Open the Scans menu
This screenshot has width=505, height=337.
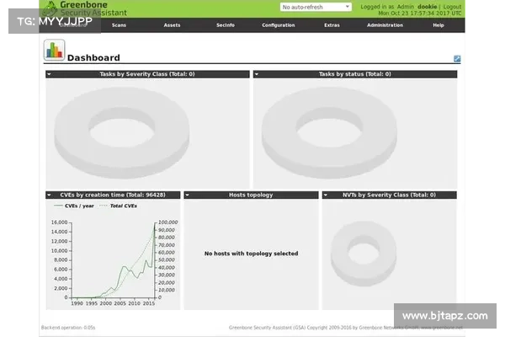tap(119, 25)
